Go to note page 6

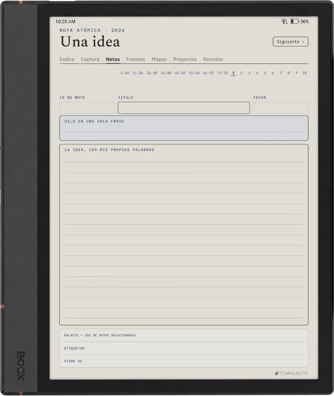[x=273, y=73]
